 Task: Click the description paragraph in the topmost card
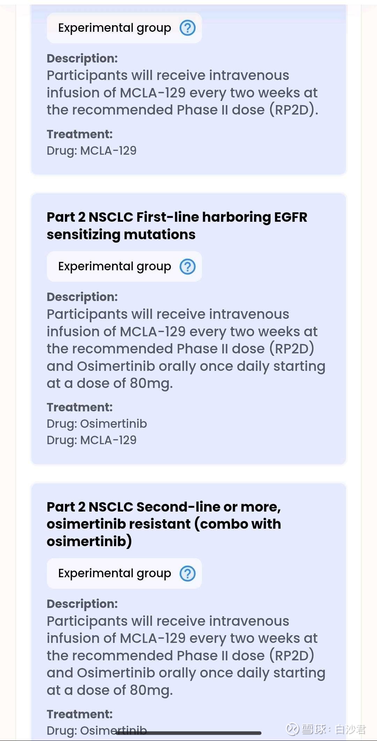[182, 93]
